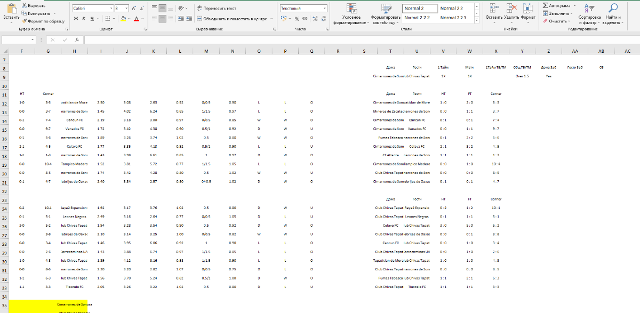
Task: Open the Calibri font name dropdown
Action: tap(110, 9)
